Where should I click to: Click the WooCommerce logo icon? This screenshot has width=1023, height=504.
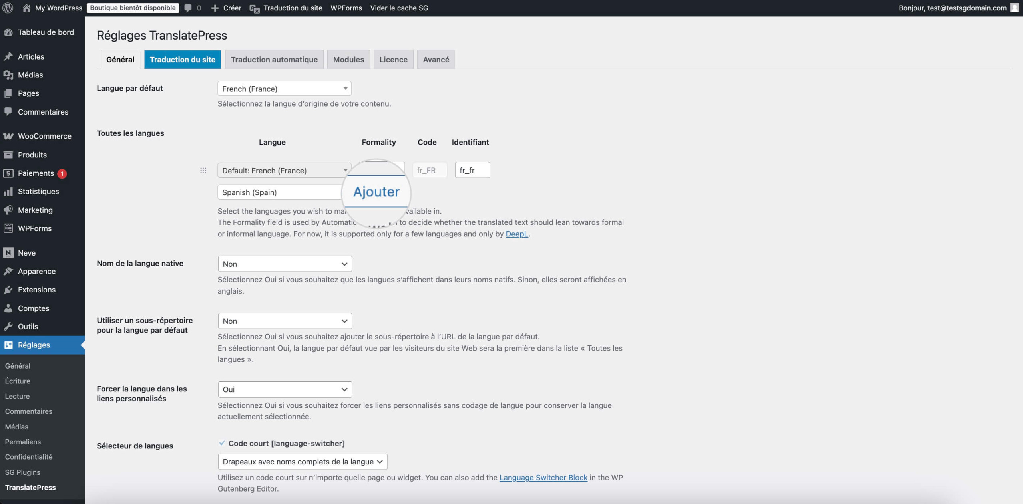tap(8, 136)
